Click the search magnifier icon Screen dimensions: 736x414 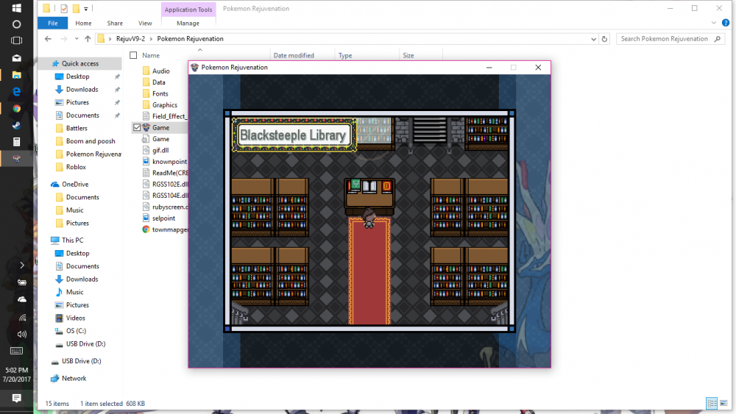(718, 39)
